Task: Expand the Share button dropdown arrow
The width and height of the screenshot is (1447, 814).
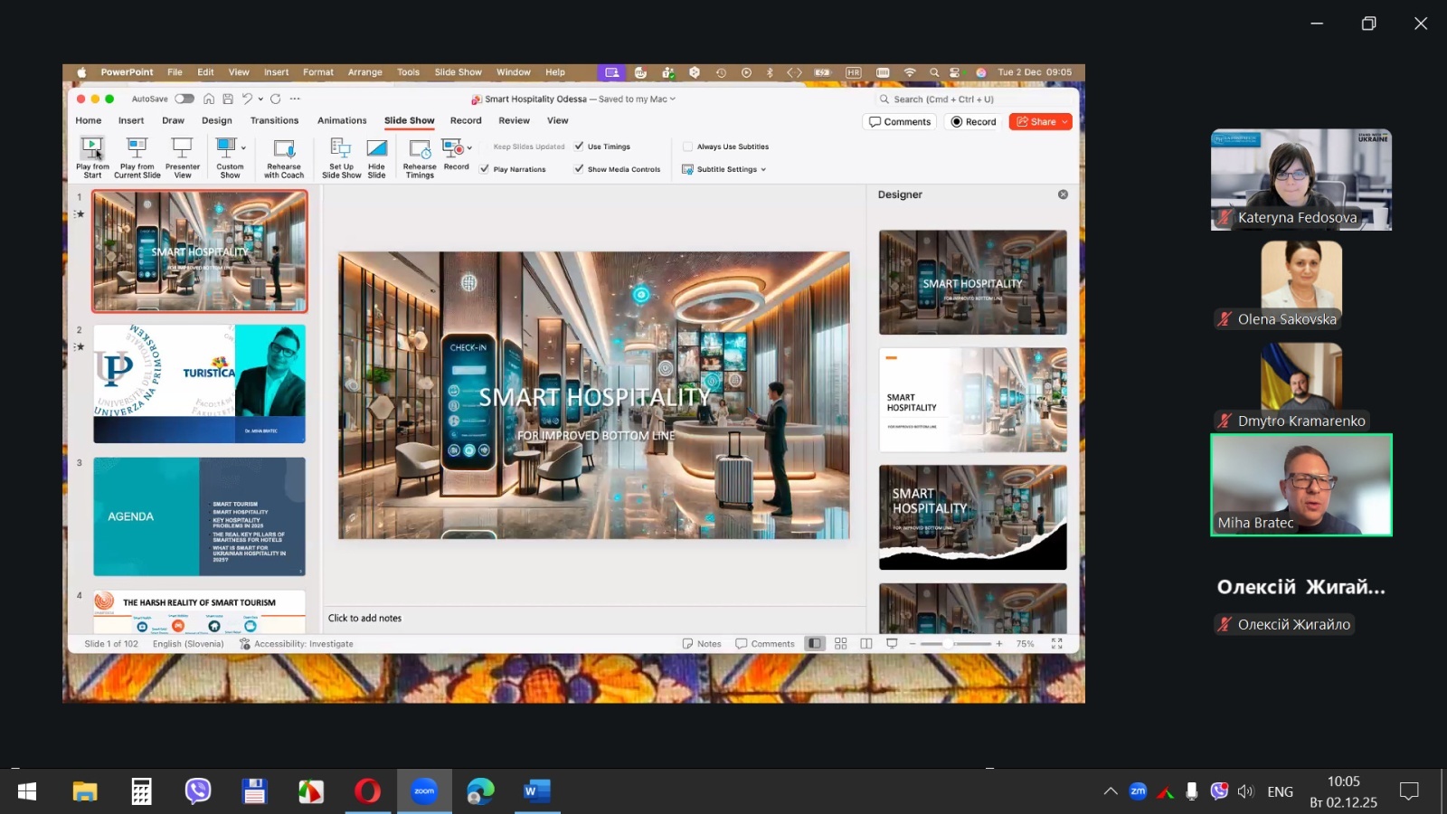Action: coord(1065,122)
